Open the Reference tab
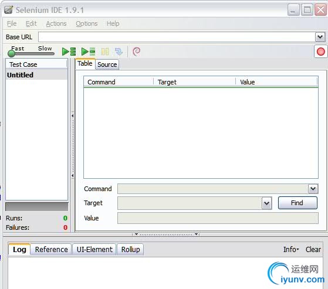Image resolution: width=328 pixels, height=289 pixels. pyautogui.click(x=51, y=249)
